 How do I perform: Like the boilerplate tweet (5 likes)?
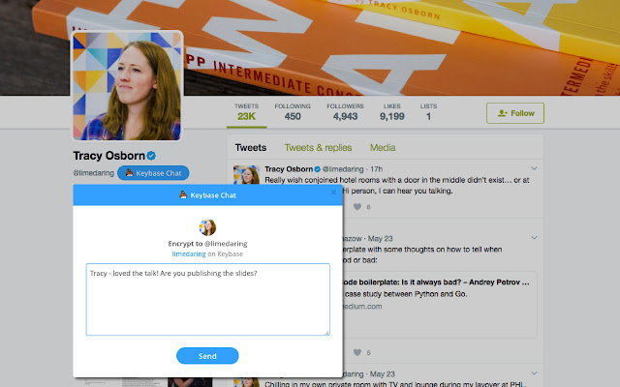(357, 352)
